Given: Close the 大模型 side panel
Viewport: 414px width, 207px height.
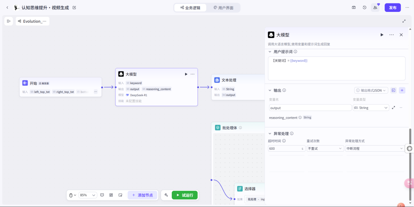Looking at the screenshot, I should point(401,35).
